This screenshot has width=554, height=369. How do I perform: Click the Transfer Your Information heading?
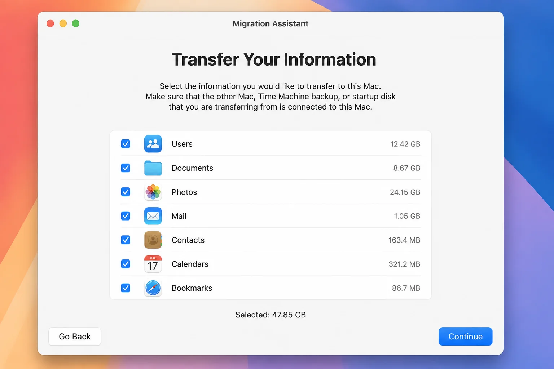(274, 59)
